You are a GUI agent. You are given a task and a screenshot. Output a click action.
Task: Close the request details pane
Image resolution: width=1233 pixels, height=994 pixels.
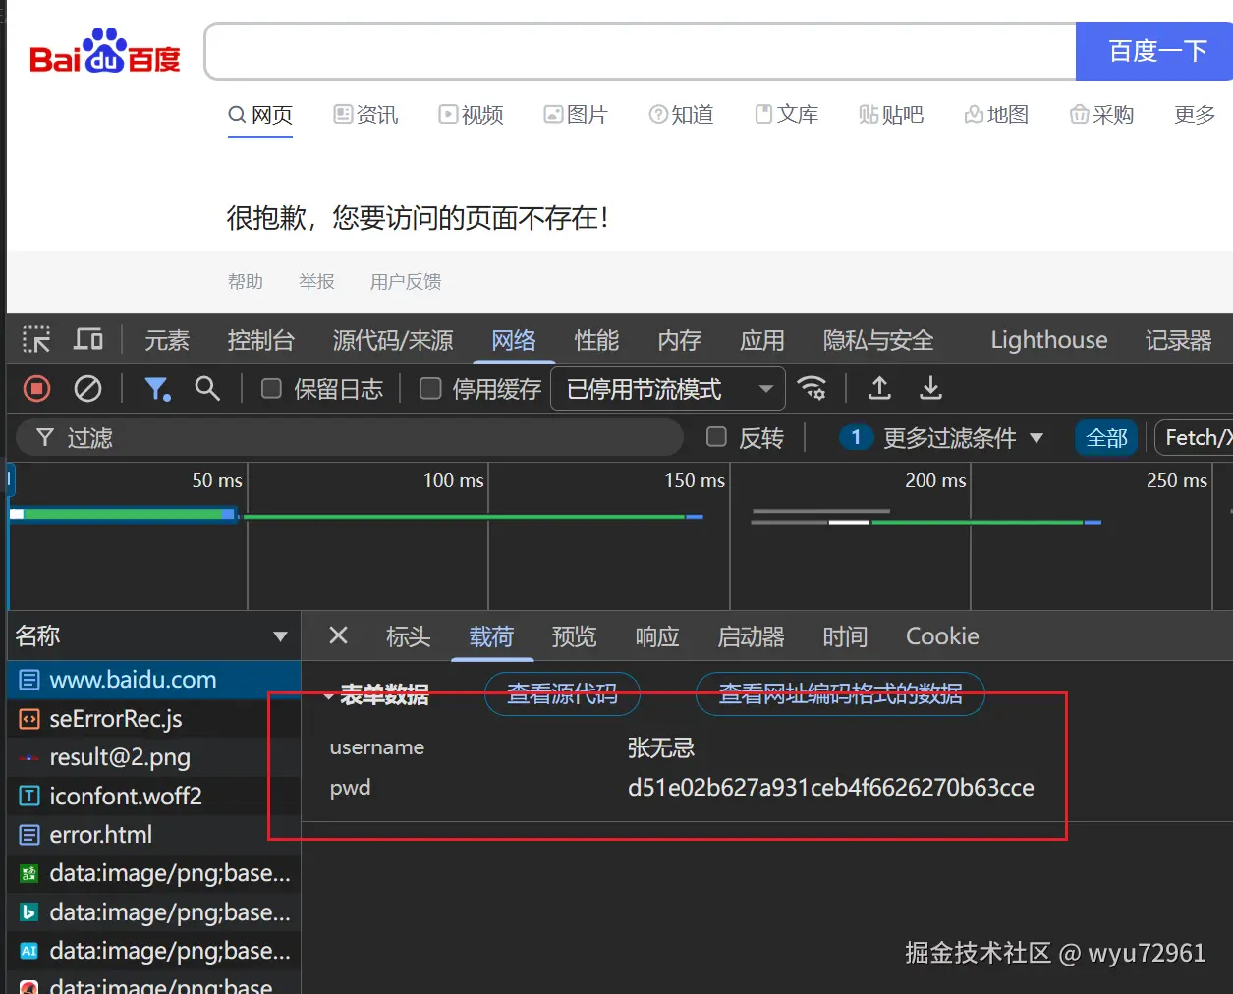click(338, 635)
